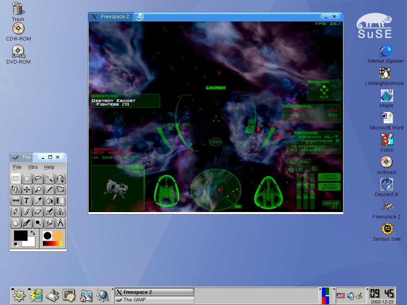Launch xcdroast from the desktop
The image size is (407, 305).
(x=386, y=166)
